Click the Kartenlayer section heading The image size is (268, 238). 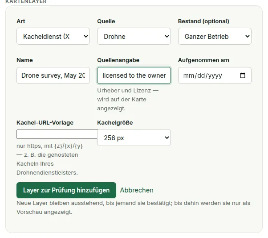[26, 2]
